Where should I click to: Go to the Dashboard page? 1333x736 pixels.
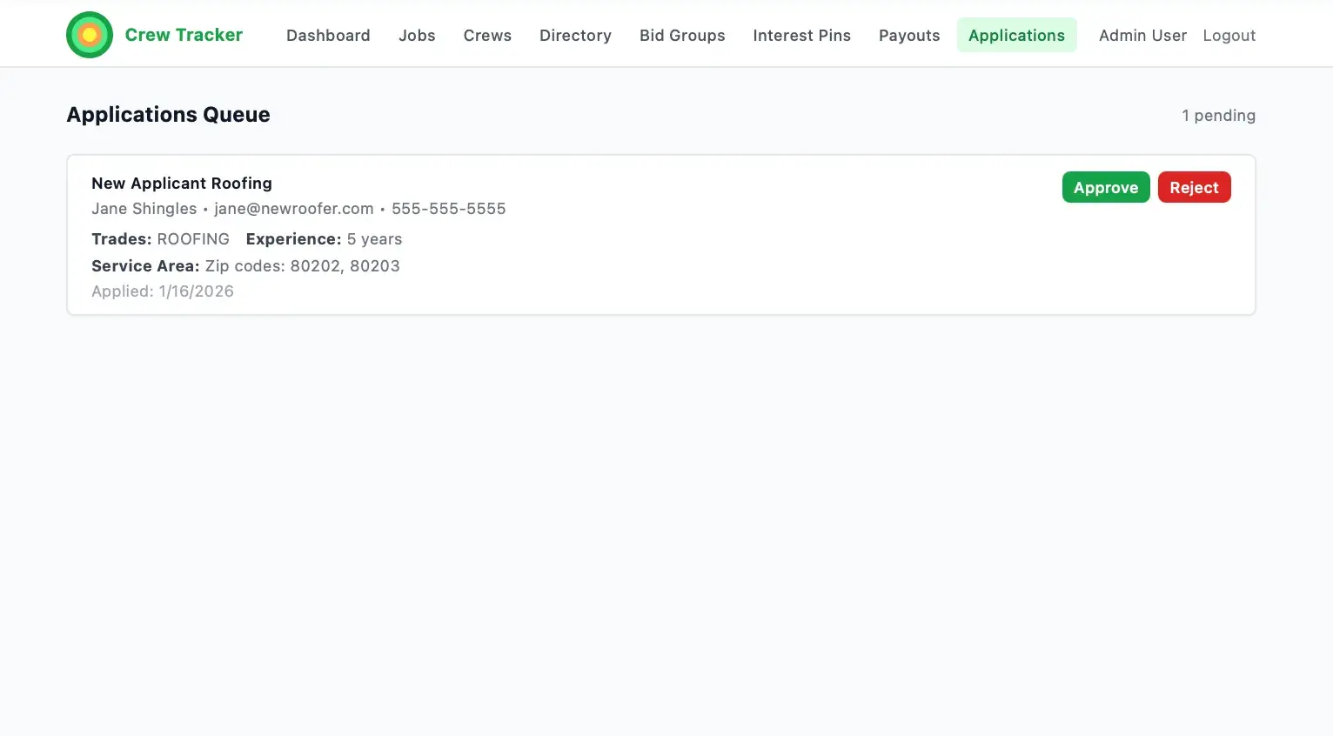pos(328,36)
